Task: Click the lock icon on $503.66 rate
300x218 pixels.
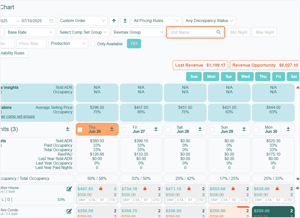Action: (233, 189)
